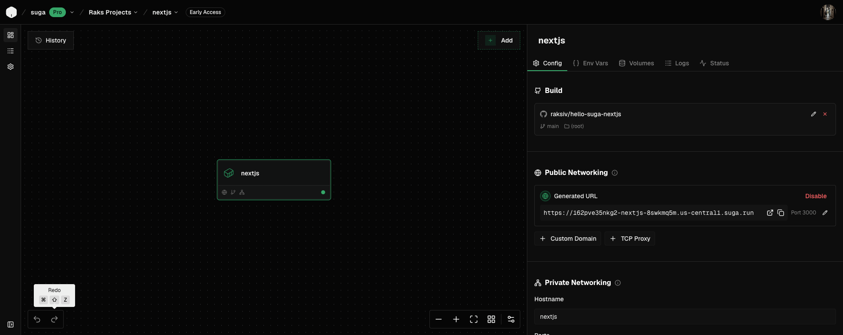
Task: Edit Port 3000 pencil icon
Action: click(825, 213)
